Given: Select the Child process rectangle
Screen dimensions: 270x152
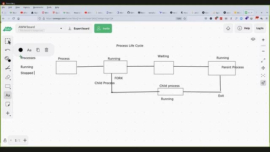Looking at the screenshot, I should point(170,92).
